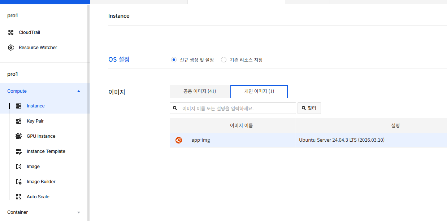The height and width of the screenshot is (221, 447).
Task: Click the 이미지 이름 column header
Action: (242, 126)
